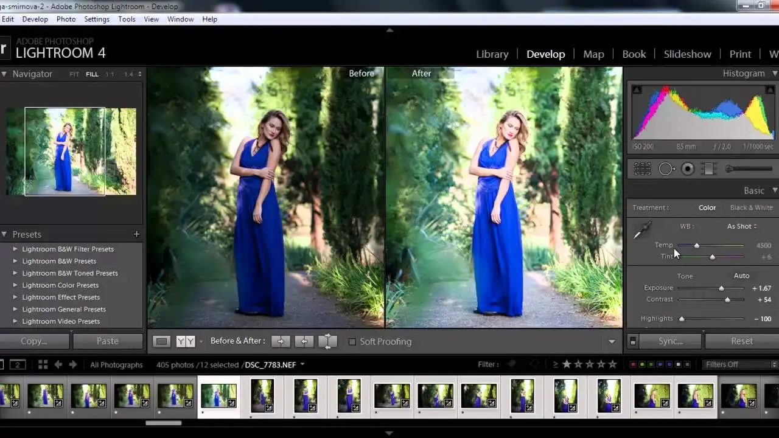
Task: Select the Red Eye Correction tool
Action: tap(688, 169)
